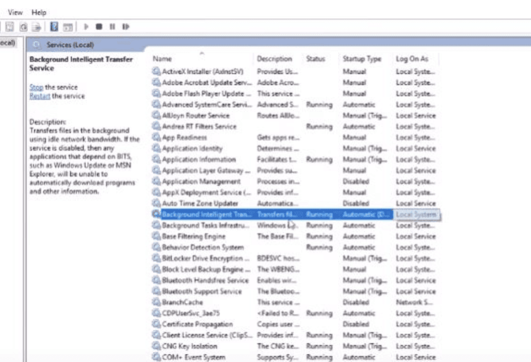Click the Stop the service link
531x362 pixels.
coord(36,87)
